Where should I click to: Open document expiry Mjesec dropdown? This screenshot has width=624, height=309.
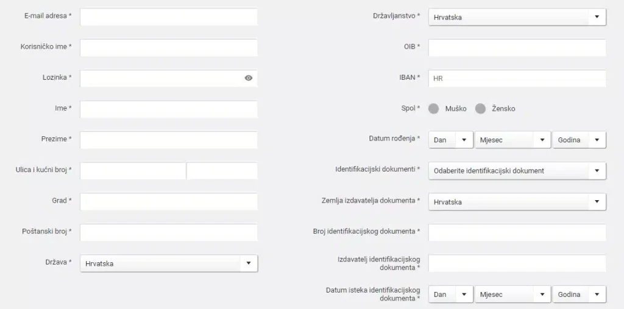pos(512,294)
